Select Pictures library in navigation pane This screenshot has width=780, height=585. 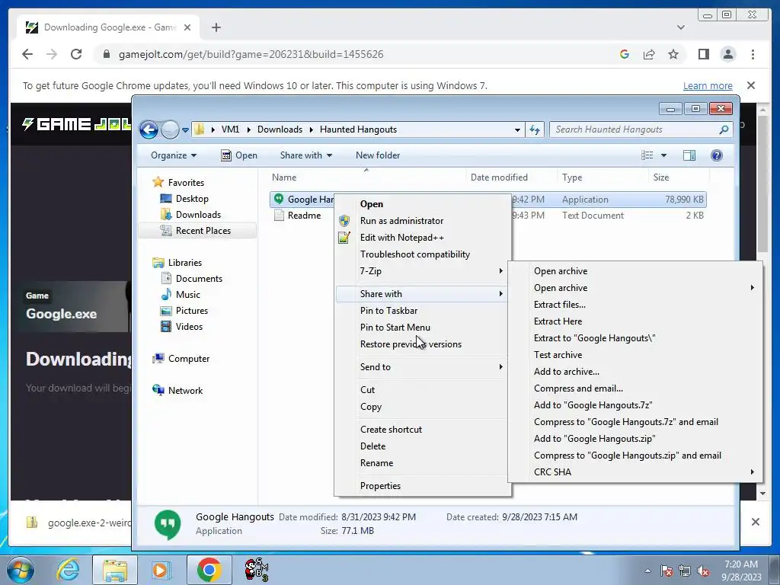pos(184,311)
